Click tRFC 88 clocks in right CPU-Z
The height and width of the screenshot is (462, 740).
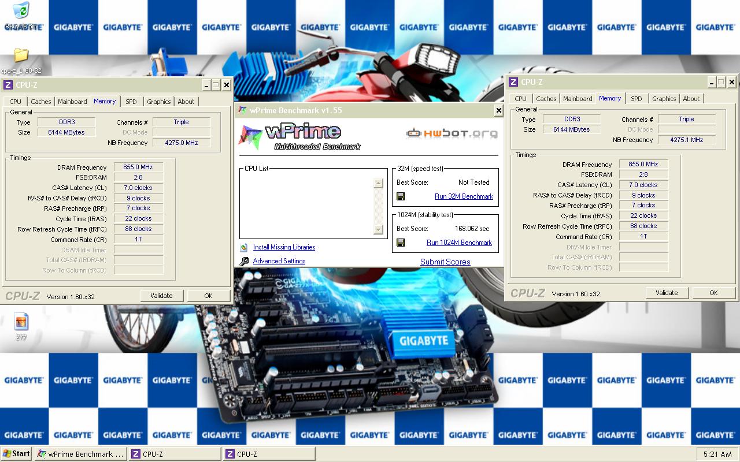(643, 226)
